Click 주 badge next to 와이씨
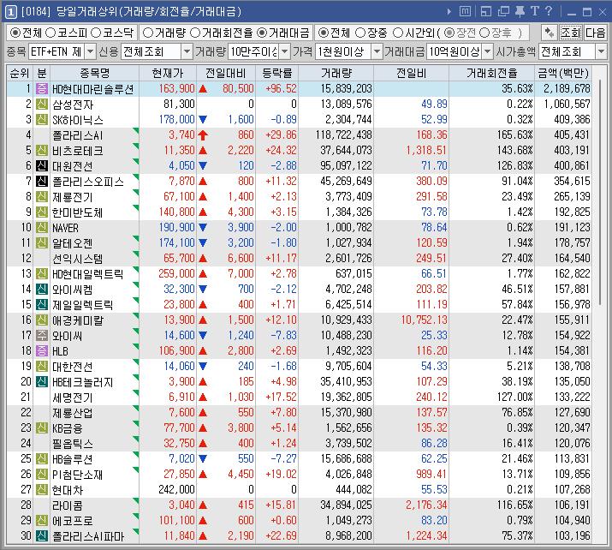Image resolution: width=612 pixels, height=550 pixels. (42, 335)
